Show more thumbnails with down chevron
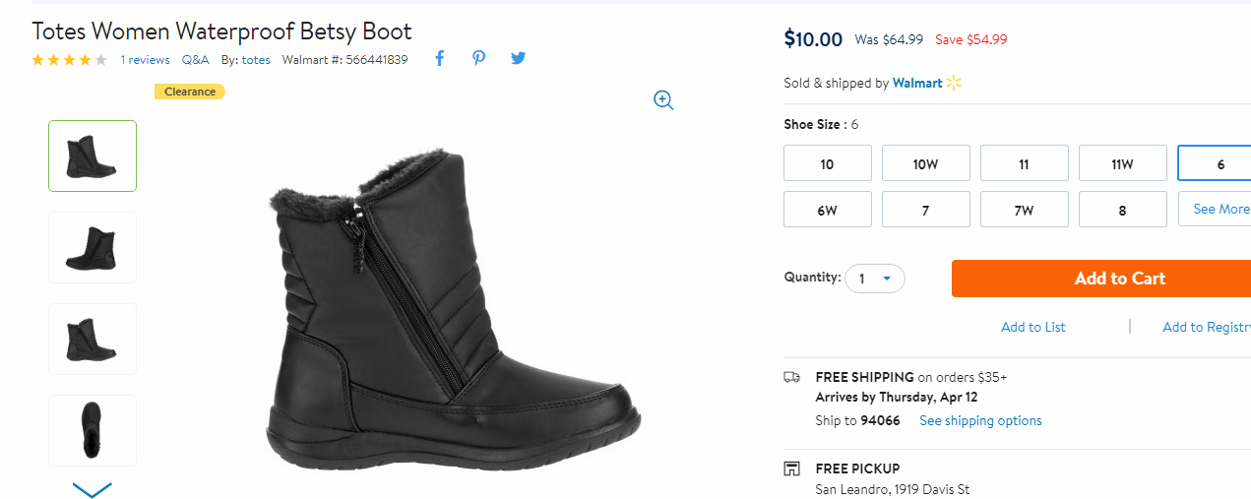 93,488
